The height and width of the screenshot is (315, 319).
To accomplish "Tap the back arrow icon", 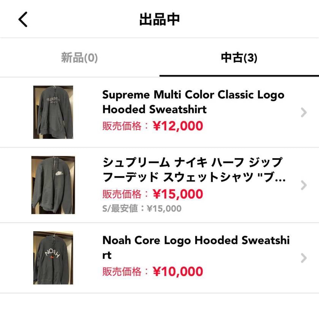I will click(23, 19).
